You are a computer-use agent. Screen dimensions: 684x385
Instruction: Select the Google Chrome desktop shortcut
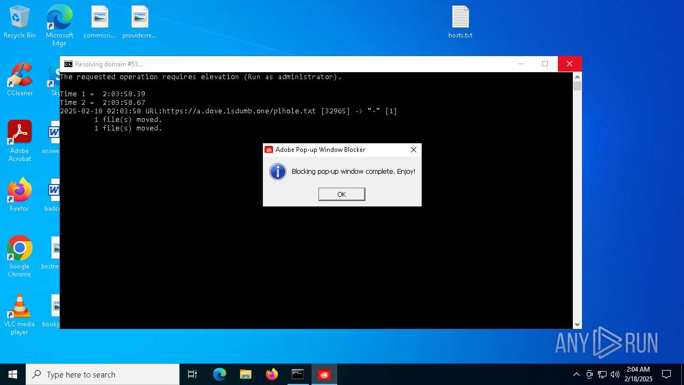[20, 257]
